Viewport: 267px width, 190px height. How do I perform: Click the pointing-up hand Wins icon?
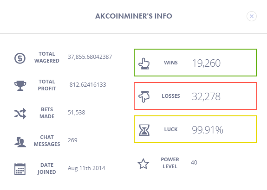click(x=144, y=63)
